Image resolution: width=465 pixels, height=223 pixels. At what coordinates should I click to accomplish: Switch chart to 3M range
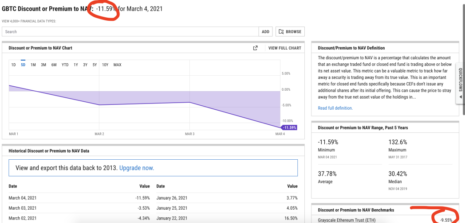pyautogui.click(x=43, y=65)
